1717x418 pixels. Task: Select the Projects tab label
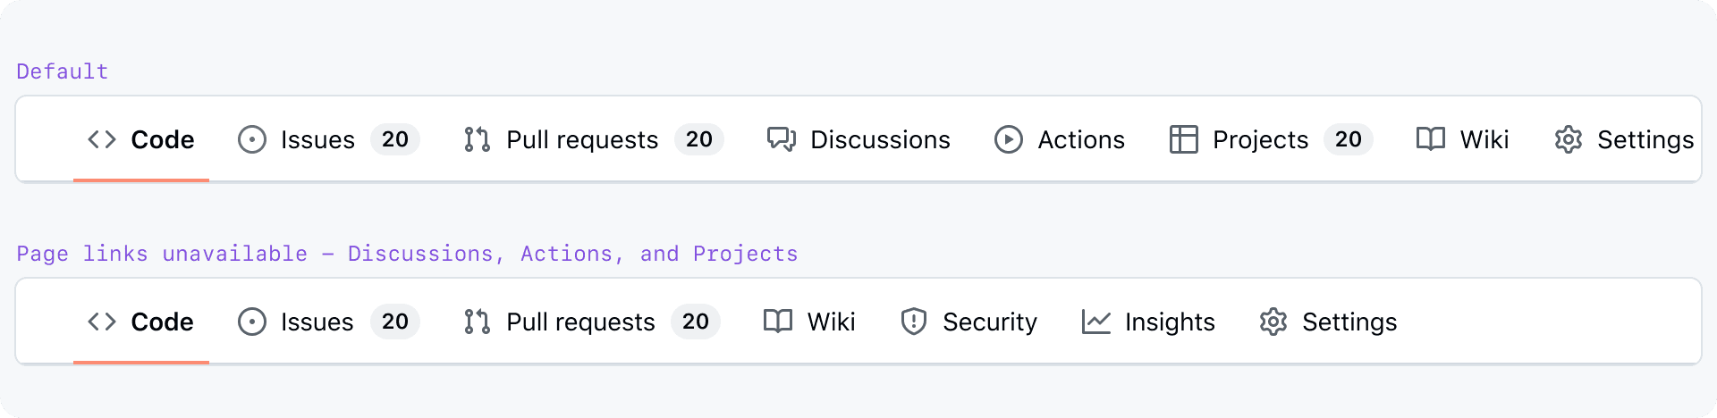click(x=1260, y=139)
